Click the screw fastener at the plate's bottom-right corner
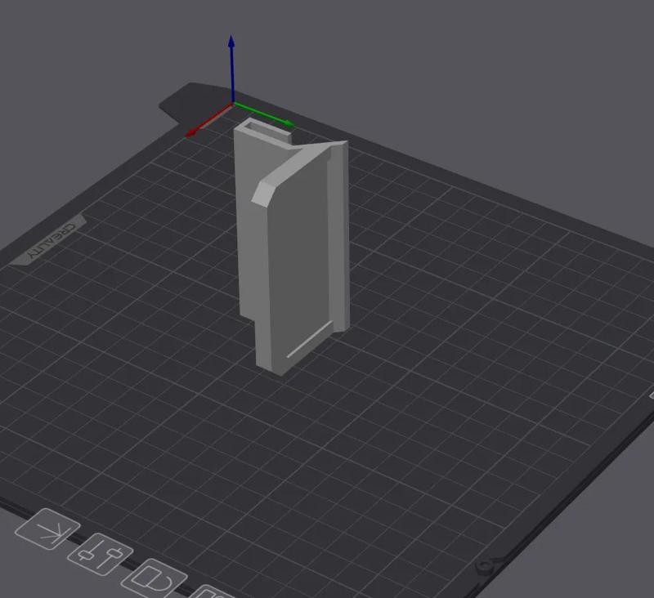654x598 pixels. 483,564
